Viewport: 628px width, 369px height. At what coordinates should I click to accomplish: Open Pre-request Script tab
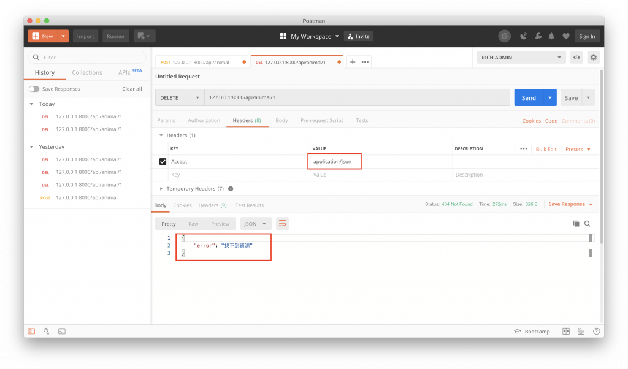(x=321, y=120)
